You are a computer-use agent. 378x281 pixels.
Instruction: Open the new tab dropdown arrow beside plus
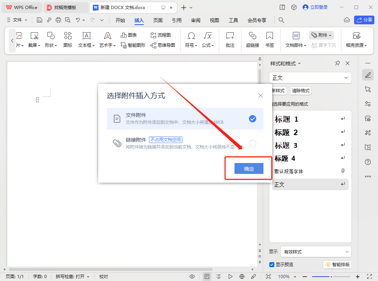click(191, 8)
